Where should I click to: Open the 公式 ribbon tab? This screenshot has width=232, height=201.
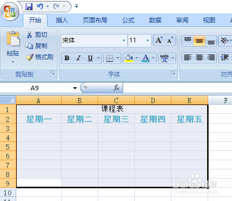pos(128,20)
